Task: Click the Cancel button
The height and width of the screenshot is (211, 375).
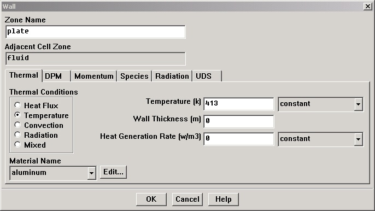Action: pos(187,200)
